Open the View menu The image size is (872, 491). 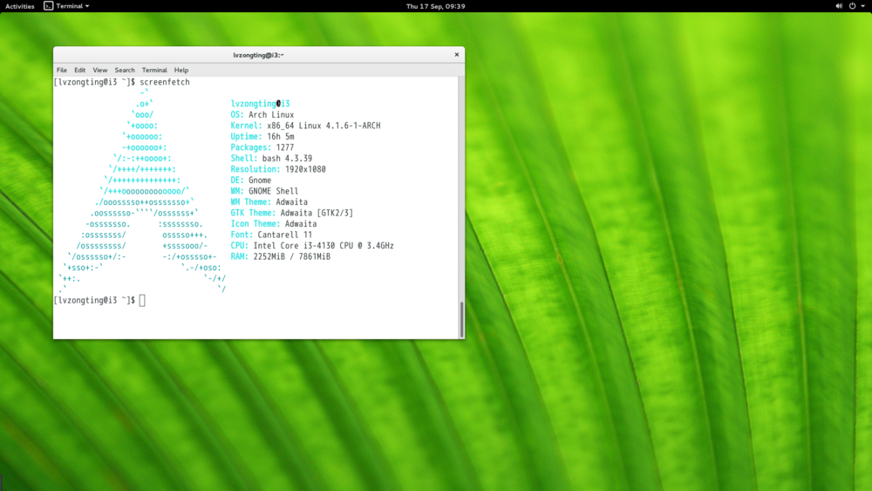pos(100,70)
